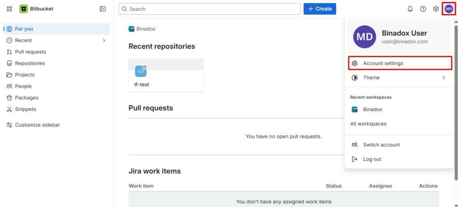Choose Switch account option

(381, 145)
